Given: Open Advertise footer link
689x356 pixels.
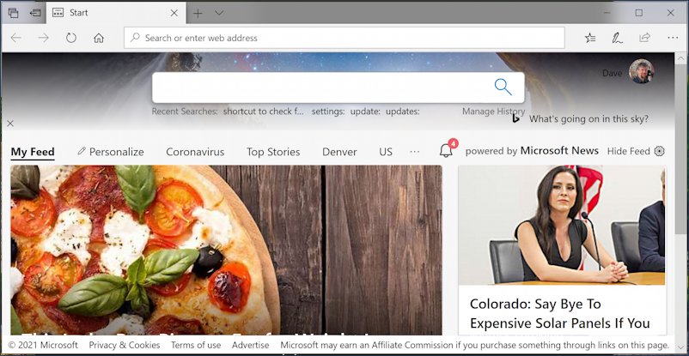Looking at the screenshot, I should [x=251, y=345].
